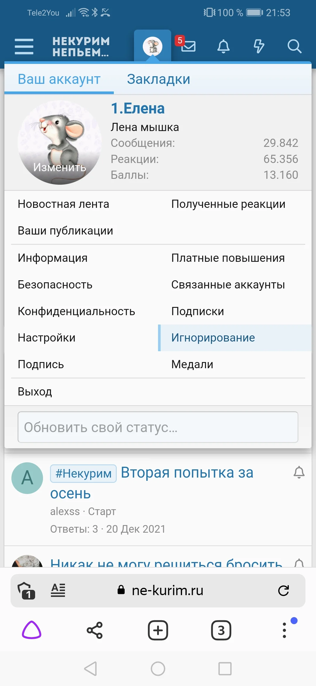Toggle watch bell for Вторая попытка thread
This screenshot has height=686, width=316.
coord(299,472)
